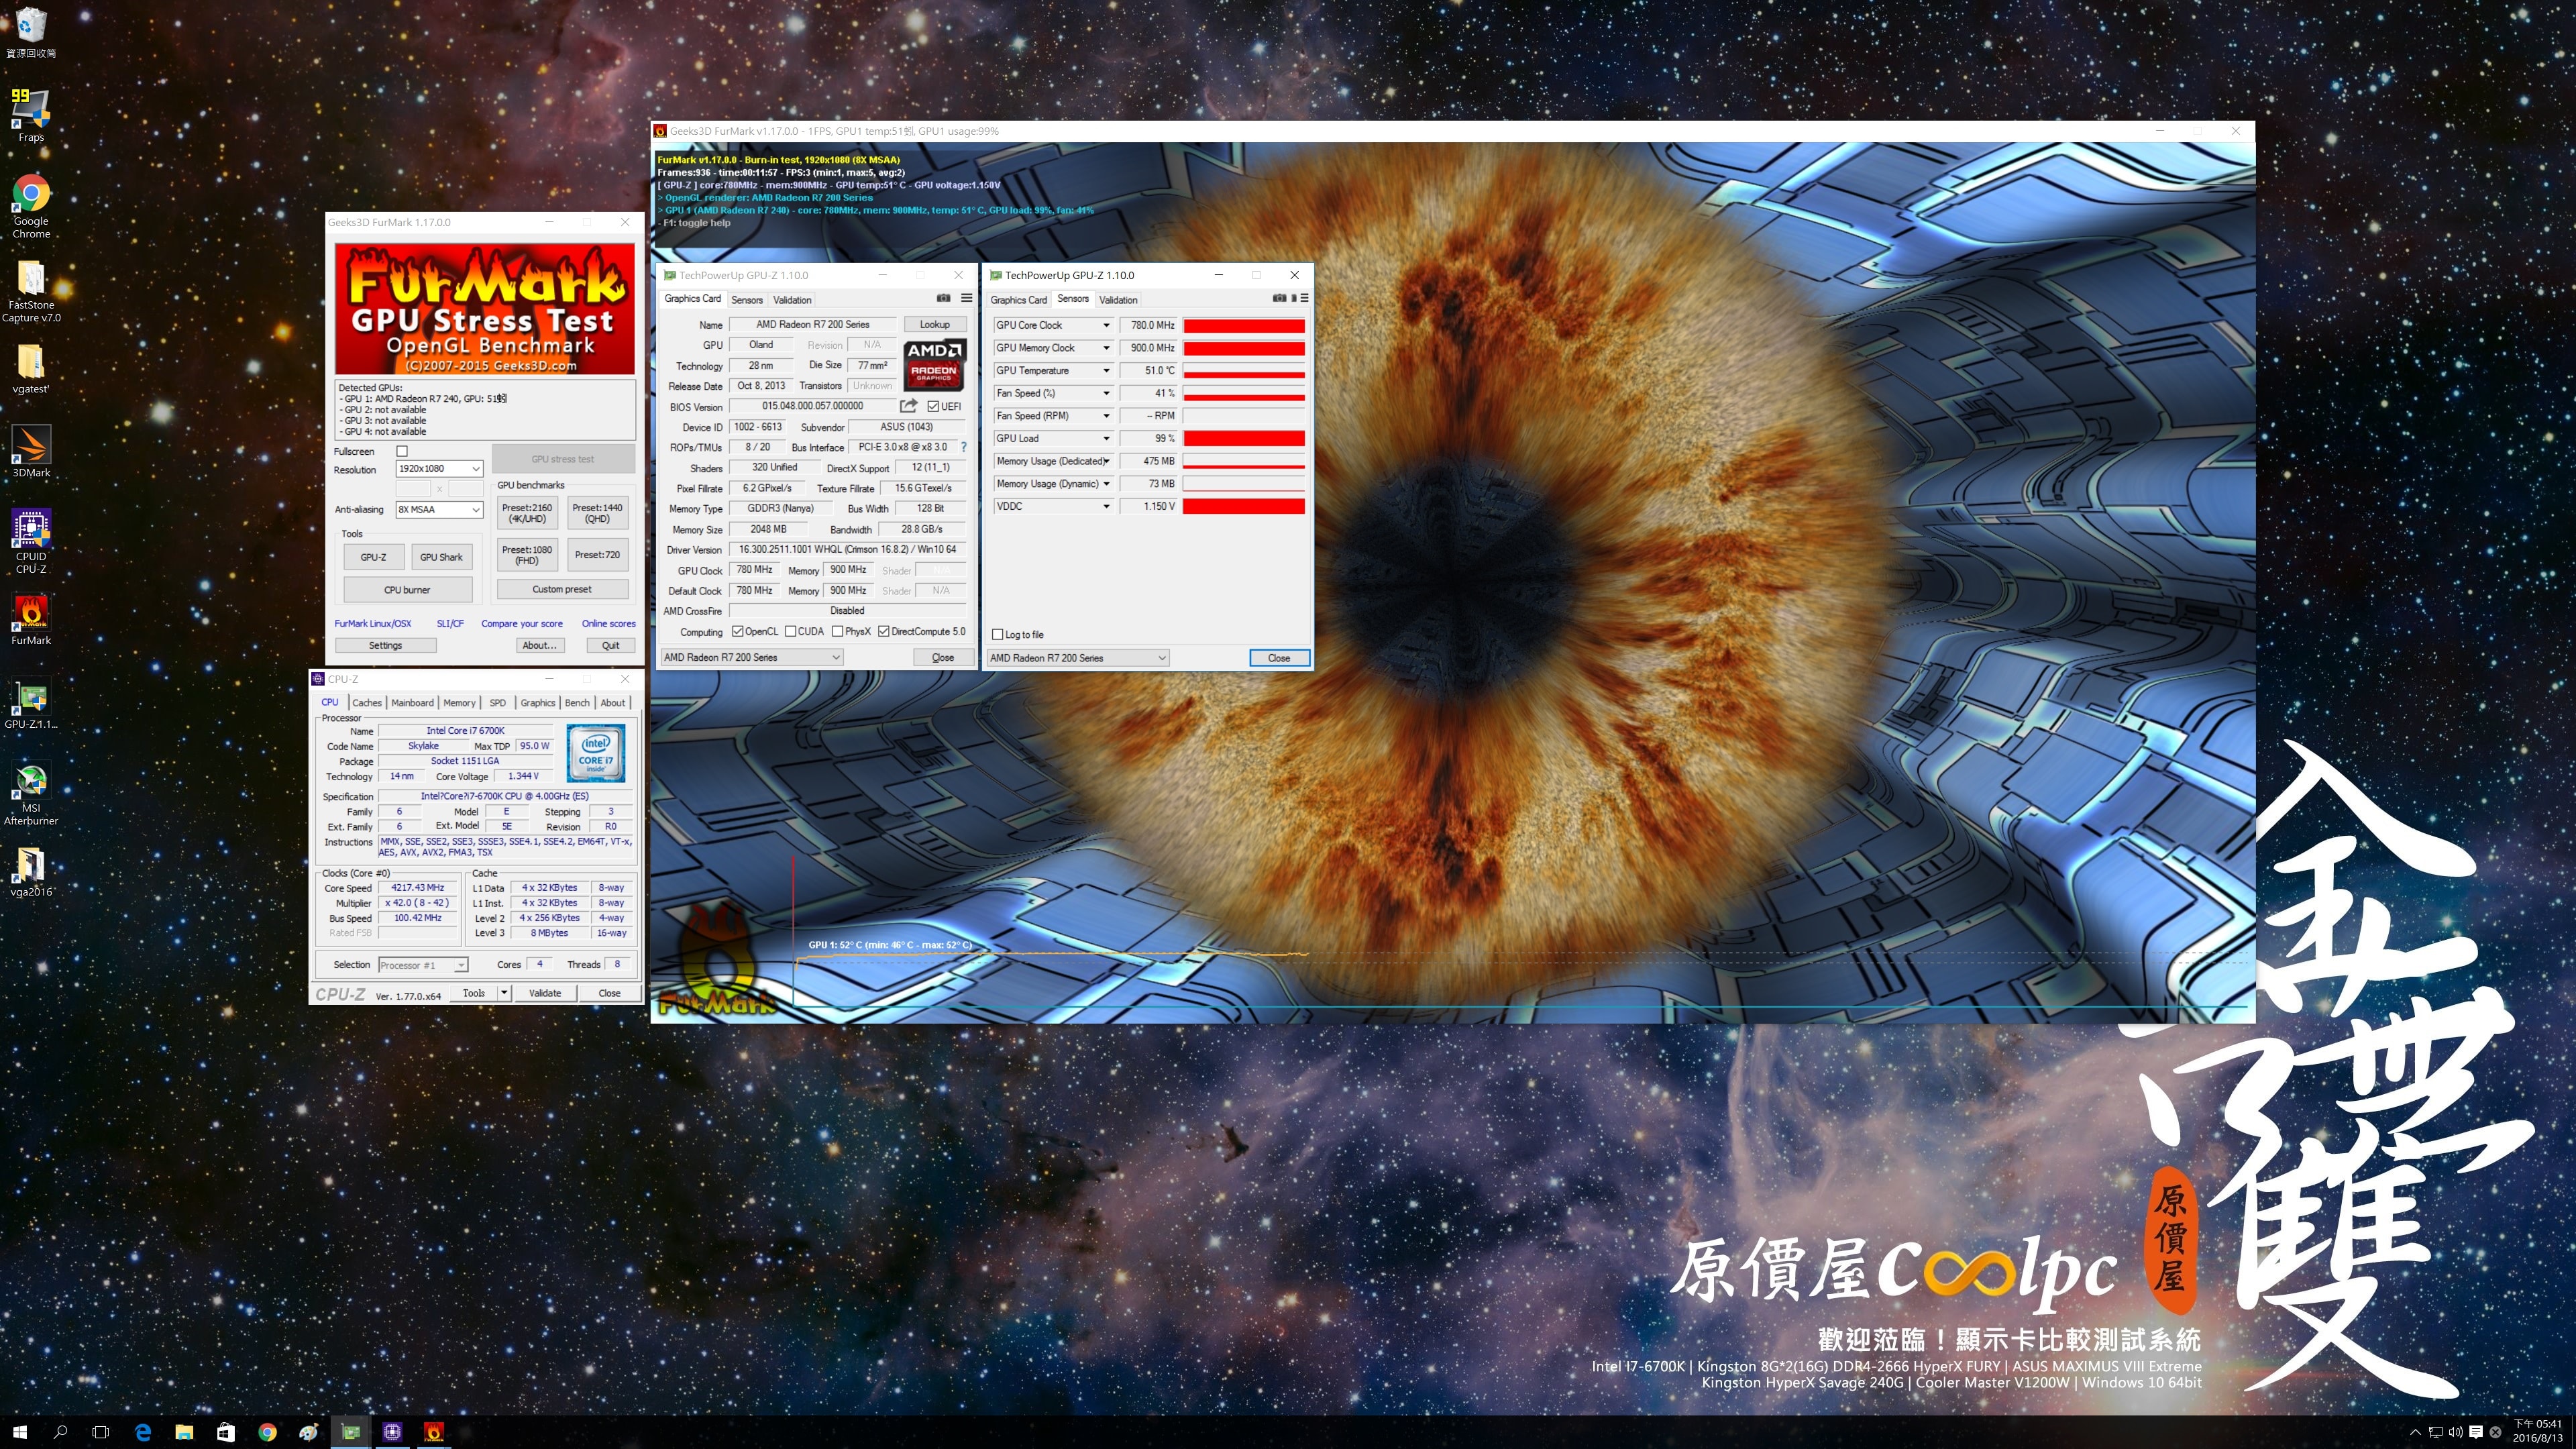This screenshot has width=2576, height=1449.
Task: Open the Windows Store taskbar icon
Action: coord(225,1432)
